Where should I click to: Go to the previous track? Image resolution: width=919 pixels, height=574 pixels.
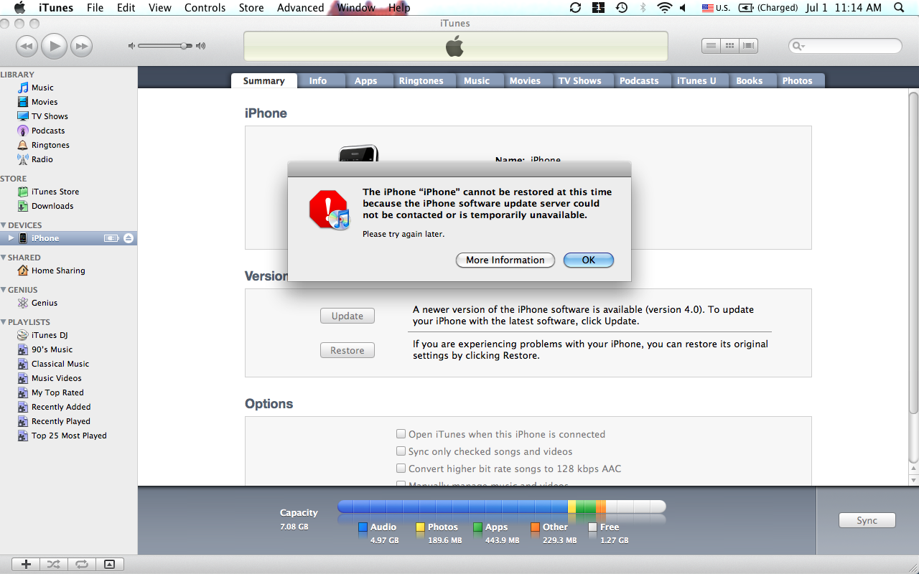pos(27,47)
